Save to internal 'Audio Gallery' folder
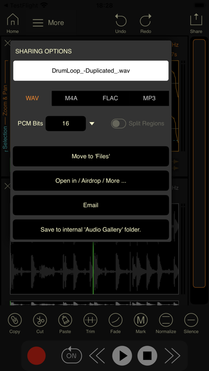209x371 pixels. pos(91,230)
